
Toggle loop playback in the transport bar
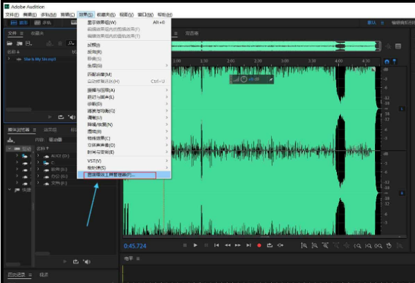click(x=270, y=246)
